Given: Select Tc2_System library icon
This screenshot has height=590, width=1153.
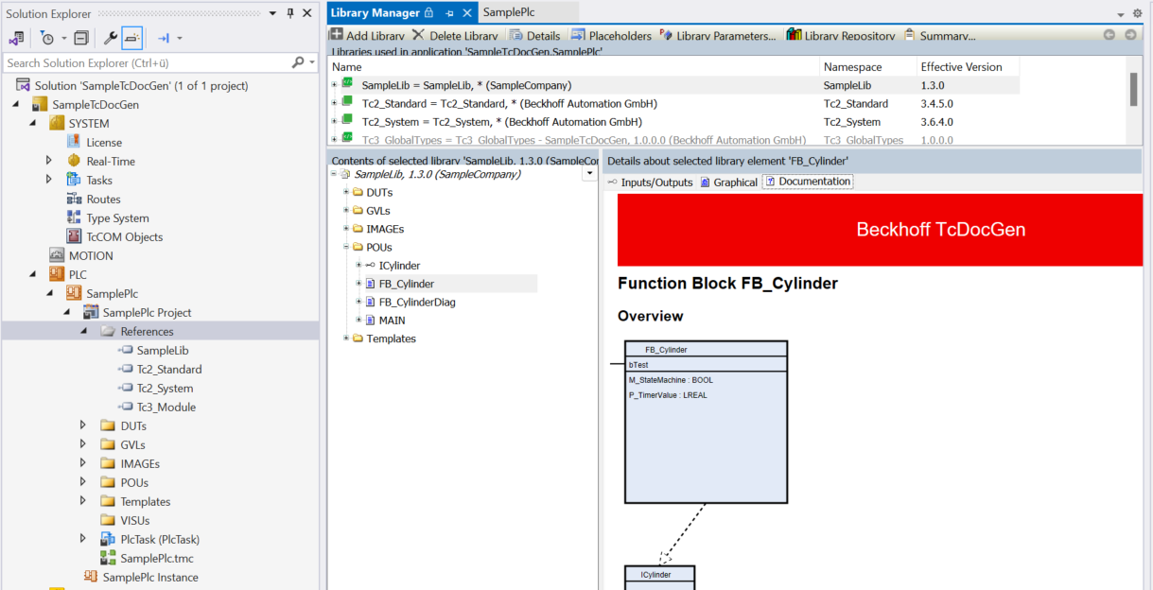Looking at the screenshot, I should pos(347,120).
